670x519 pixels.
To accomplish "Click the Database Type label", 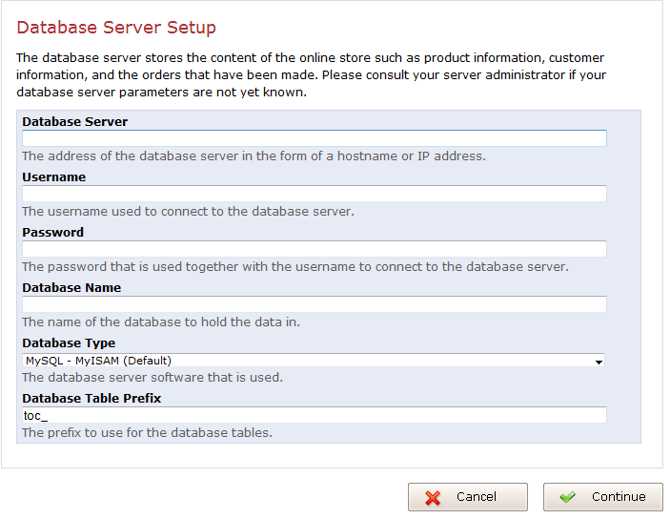I will [x=69, y=343].
